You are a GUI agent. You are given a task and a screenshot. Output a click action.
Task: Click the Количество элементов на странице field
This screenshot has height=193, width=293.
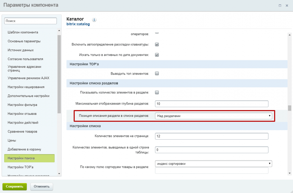coord(211,136)
